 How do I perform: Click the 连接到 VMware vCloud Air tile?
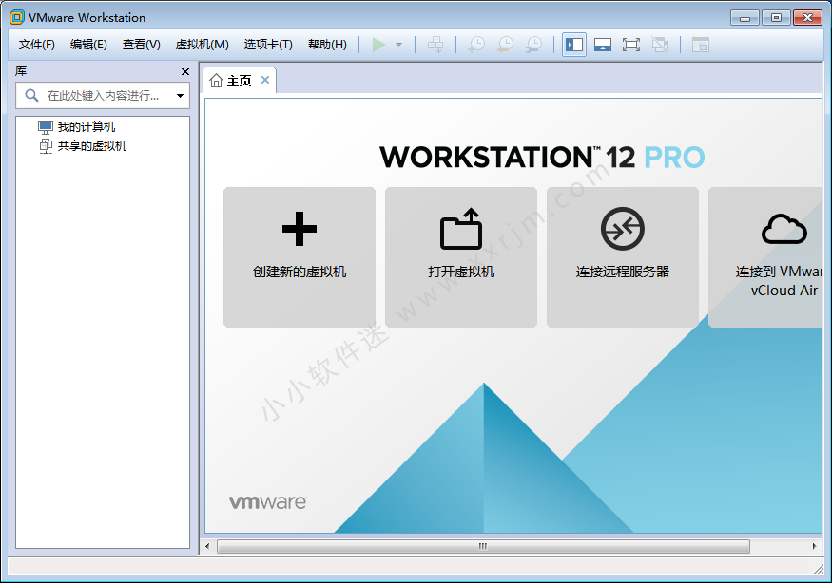[765, 257]
